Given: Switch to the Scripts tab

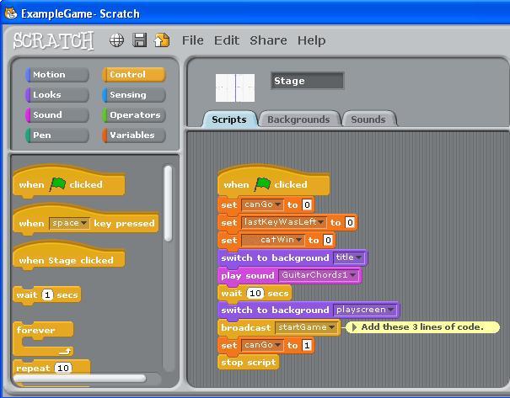Looking at the screenshot, I should (229, 119).
